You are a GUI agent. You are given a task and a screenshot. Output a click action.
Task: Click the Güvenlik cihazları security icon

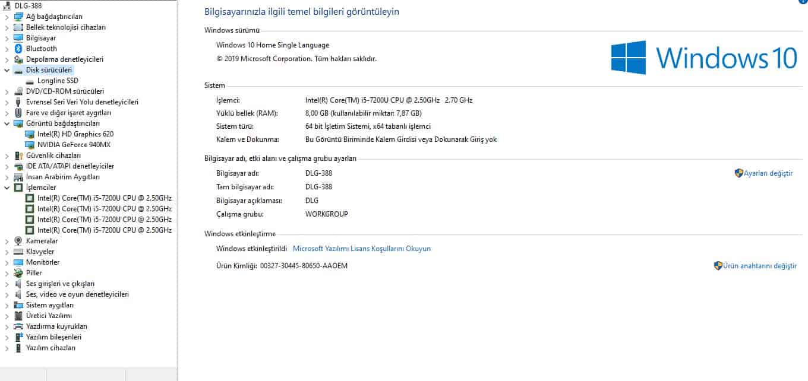(18, 155)
